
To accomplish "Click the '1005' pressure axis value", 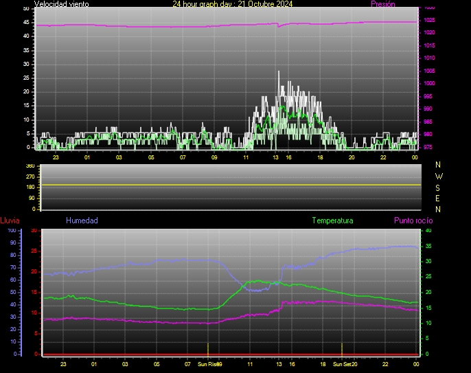I will coord(430,71).
